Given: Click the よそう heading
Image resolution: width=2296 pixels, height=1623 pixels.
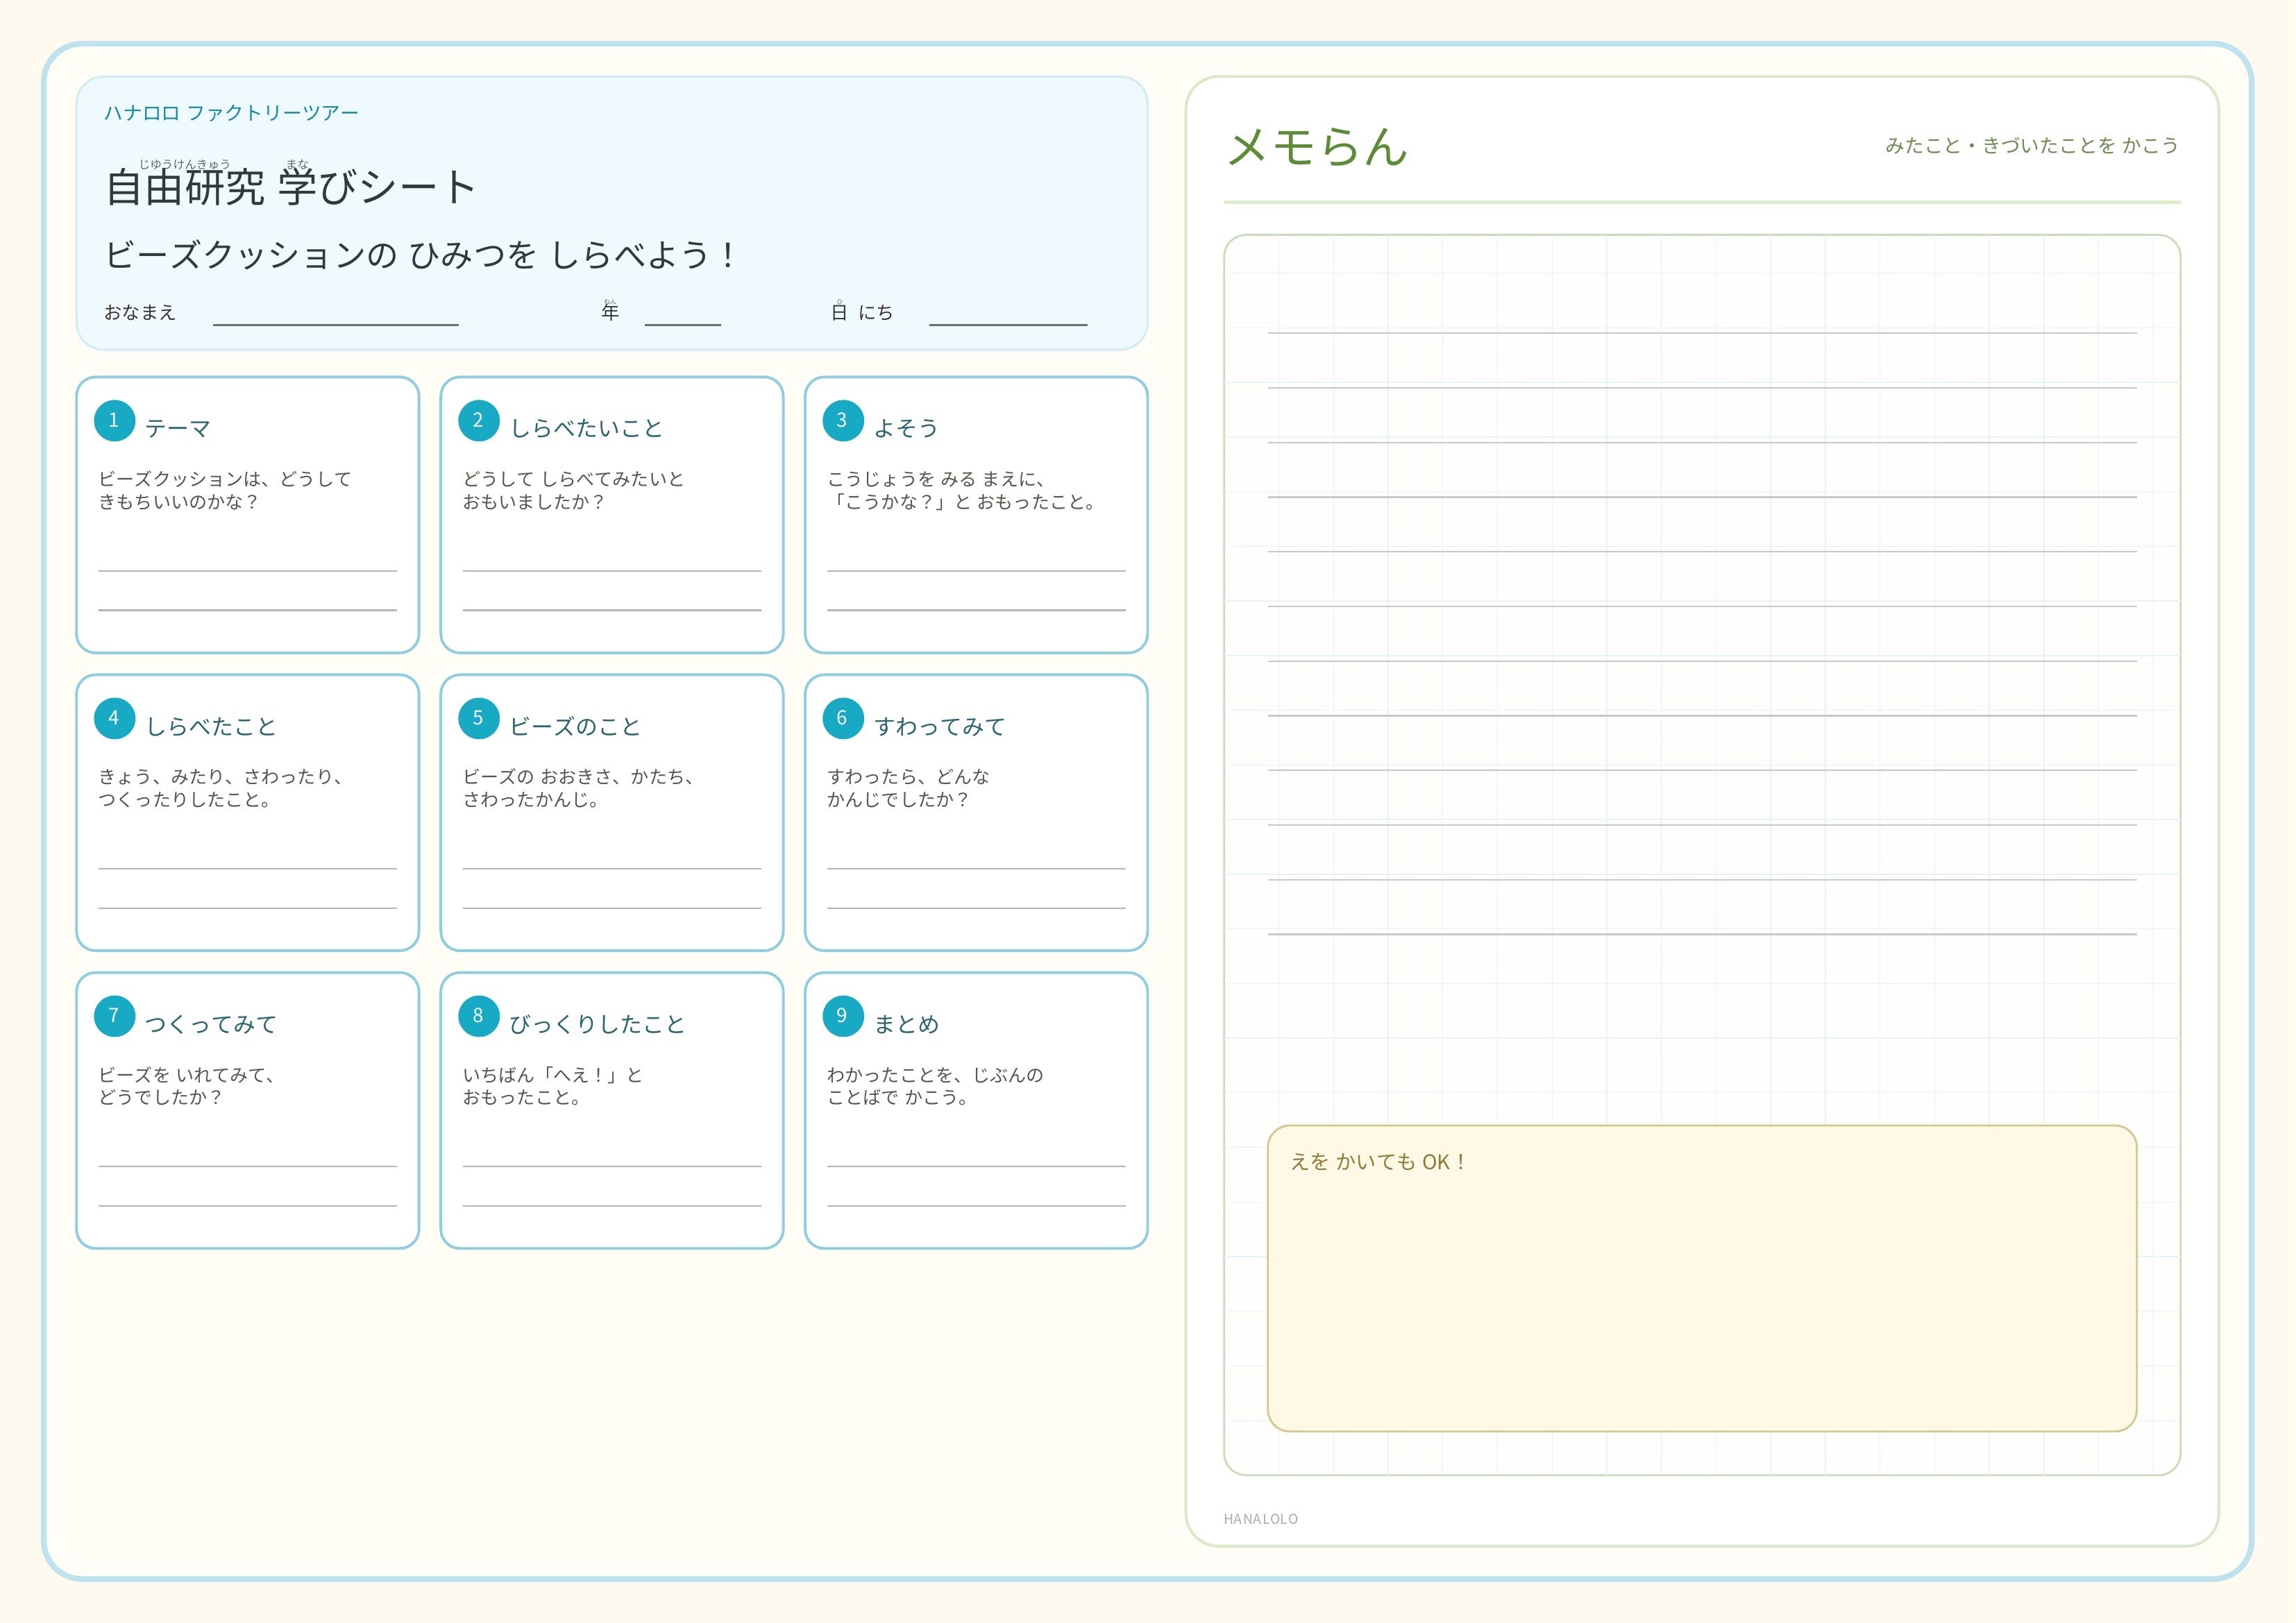Looking at the screenshot, I should coord(906,428).
